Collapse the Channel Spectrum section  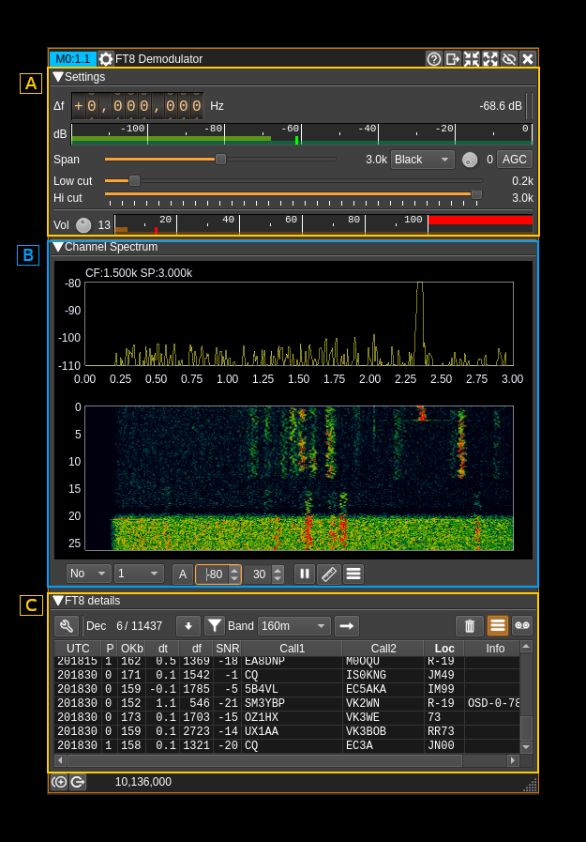click(x=58, y=247)
